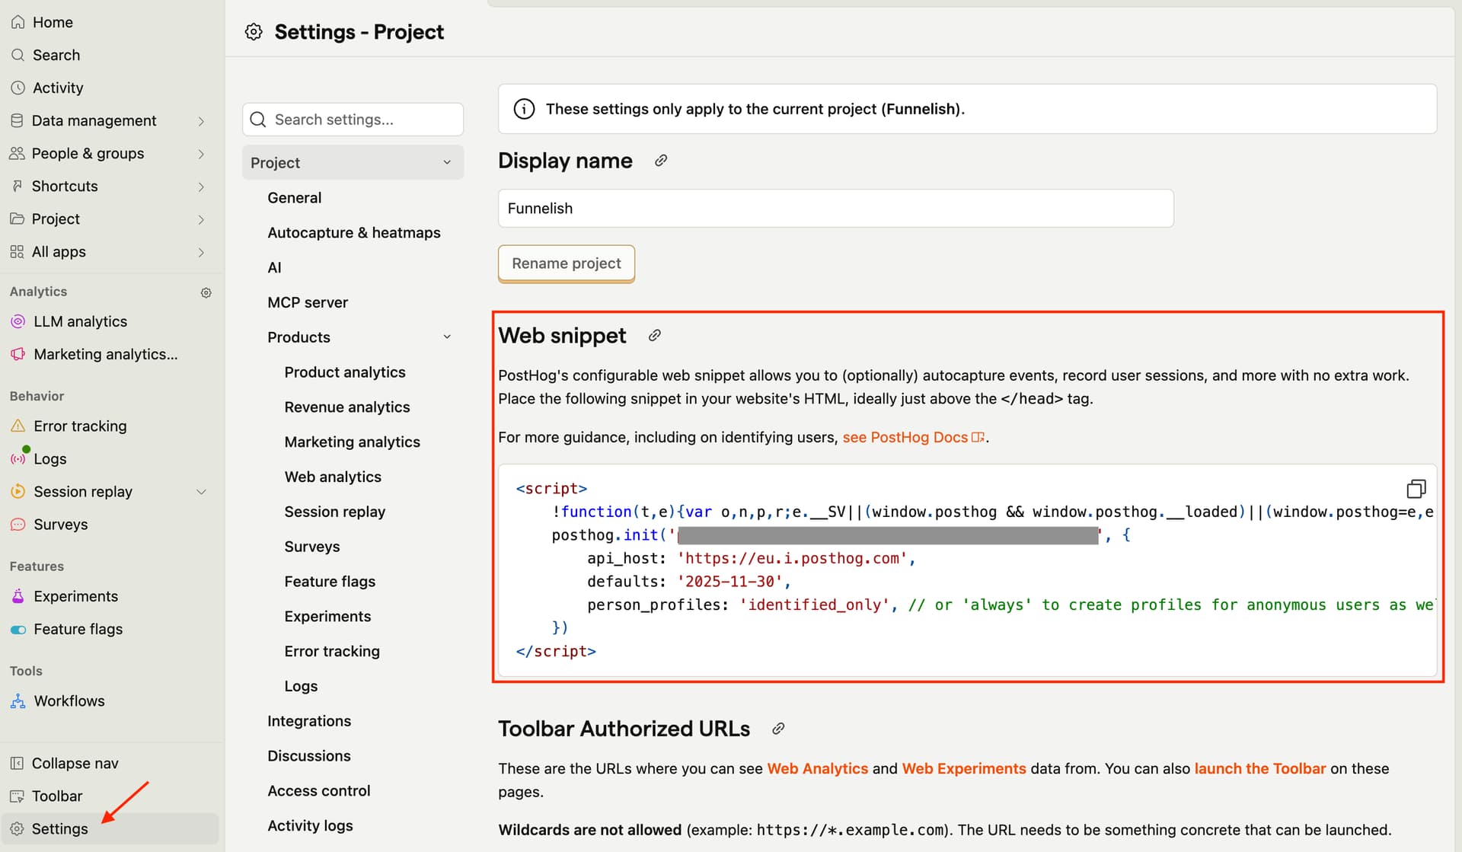Click Rename project button
The width and height of the screenshot is (1462, 852).
566,263
